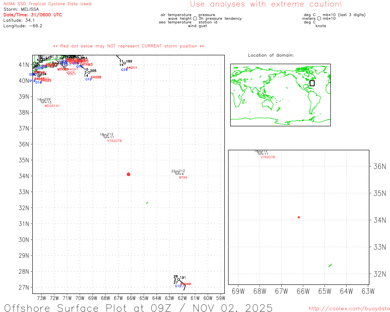Click the '44025' buoy id label
The width and height of the screenshot is (390, 312).
tap(46, 80)
